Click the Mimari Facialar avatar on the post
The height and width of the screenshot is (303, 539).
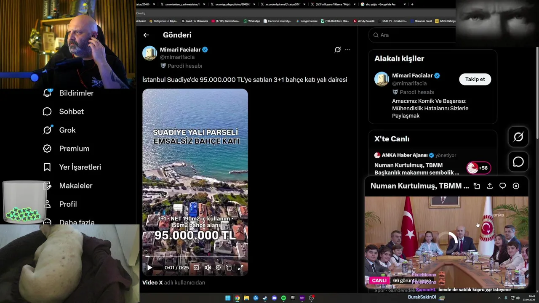149,53
